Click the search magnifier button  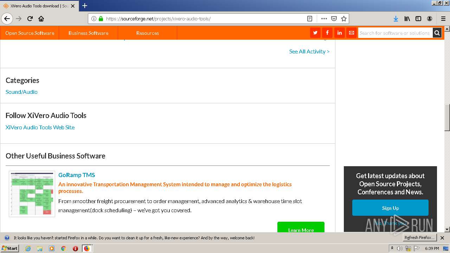click(x=437, y=33)
